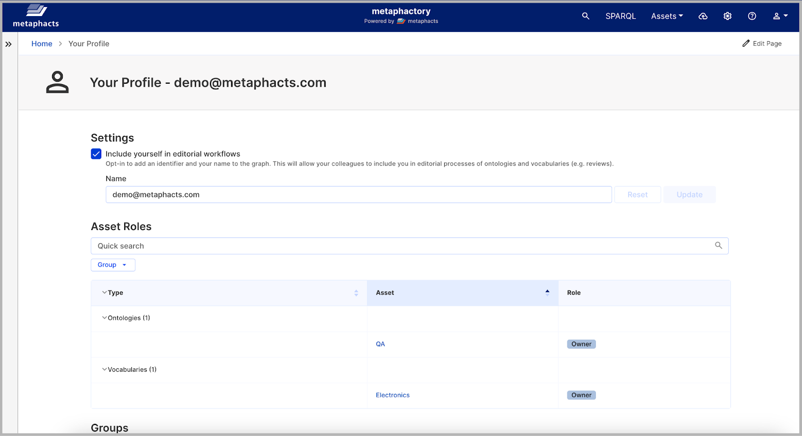Viewport: 802px width, 436px height.
Task: Collapse the Ontologies (1) group
Action: (x=104, y=318)
